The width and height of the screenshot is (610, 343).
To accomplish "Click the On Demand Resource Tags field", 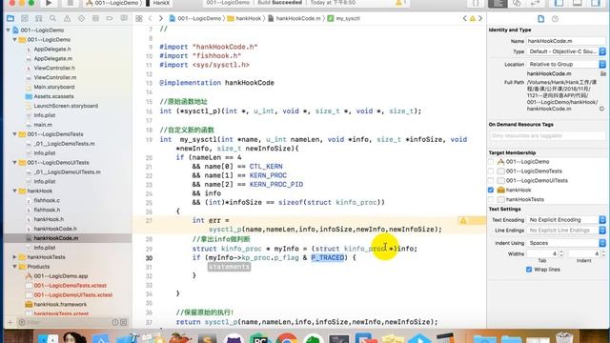I will click(x=547, y=135).
